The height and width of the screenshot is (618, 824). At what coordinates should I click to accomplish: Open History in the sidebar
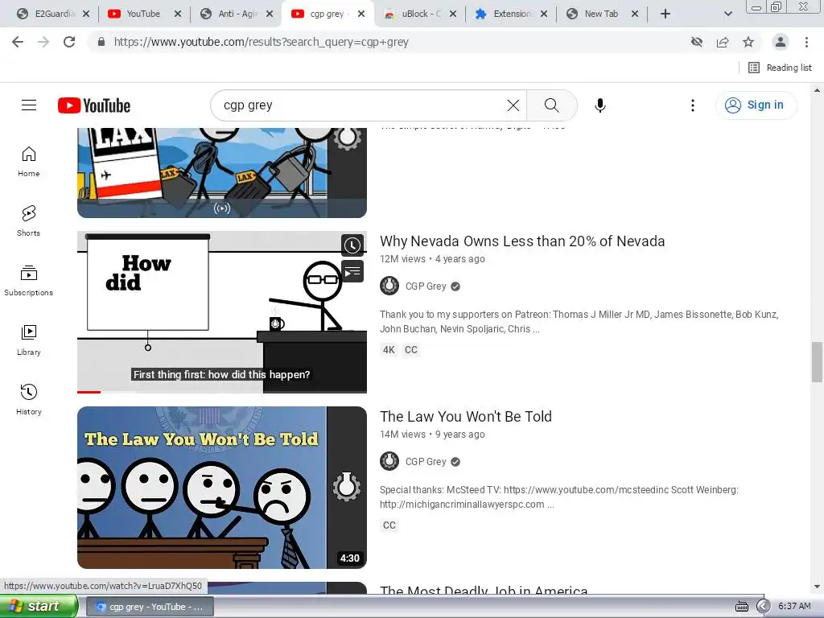(29, 400)
